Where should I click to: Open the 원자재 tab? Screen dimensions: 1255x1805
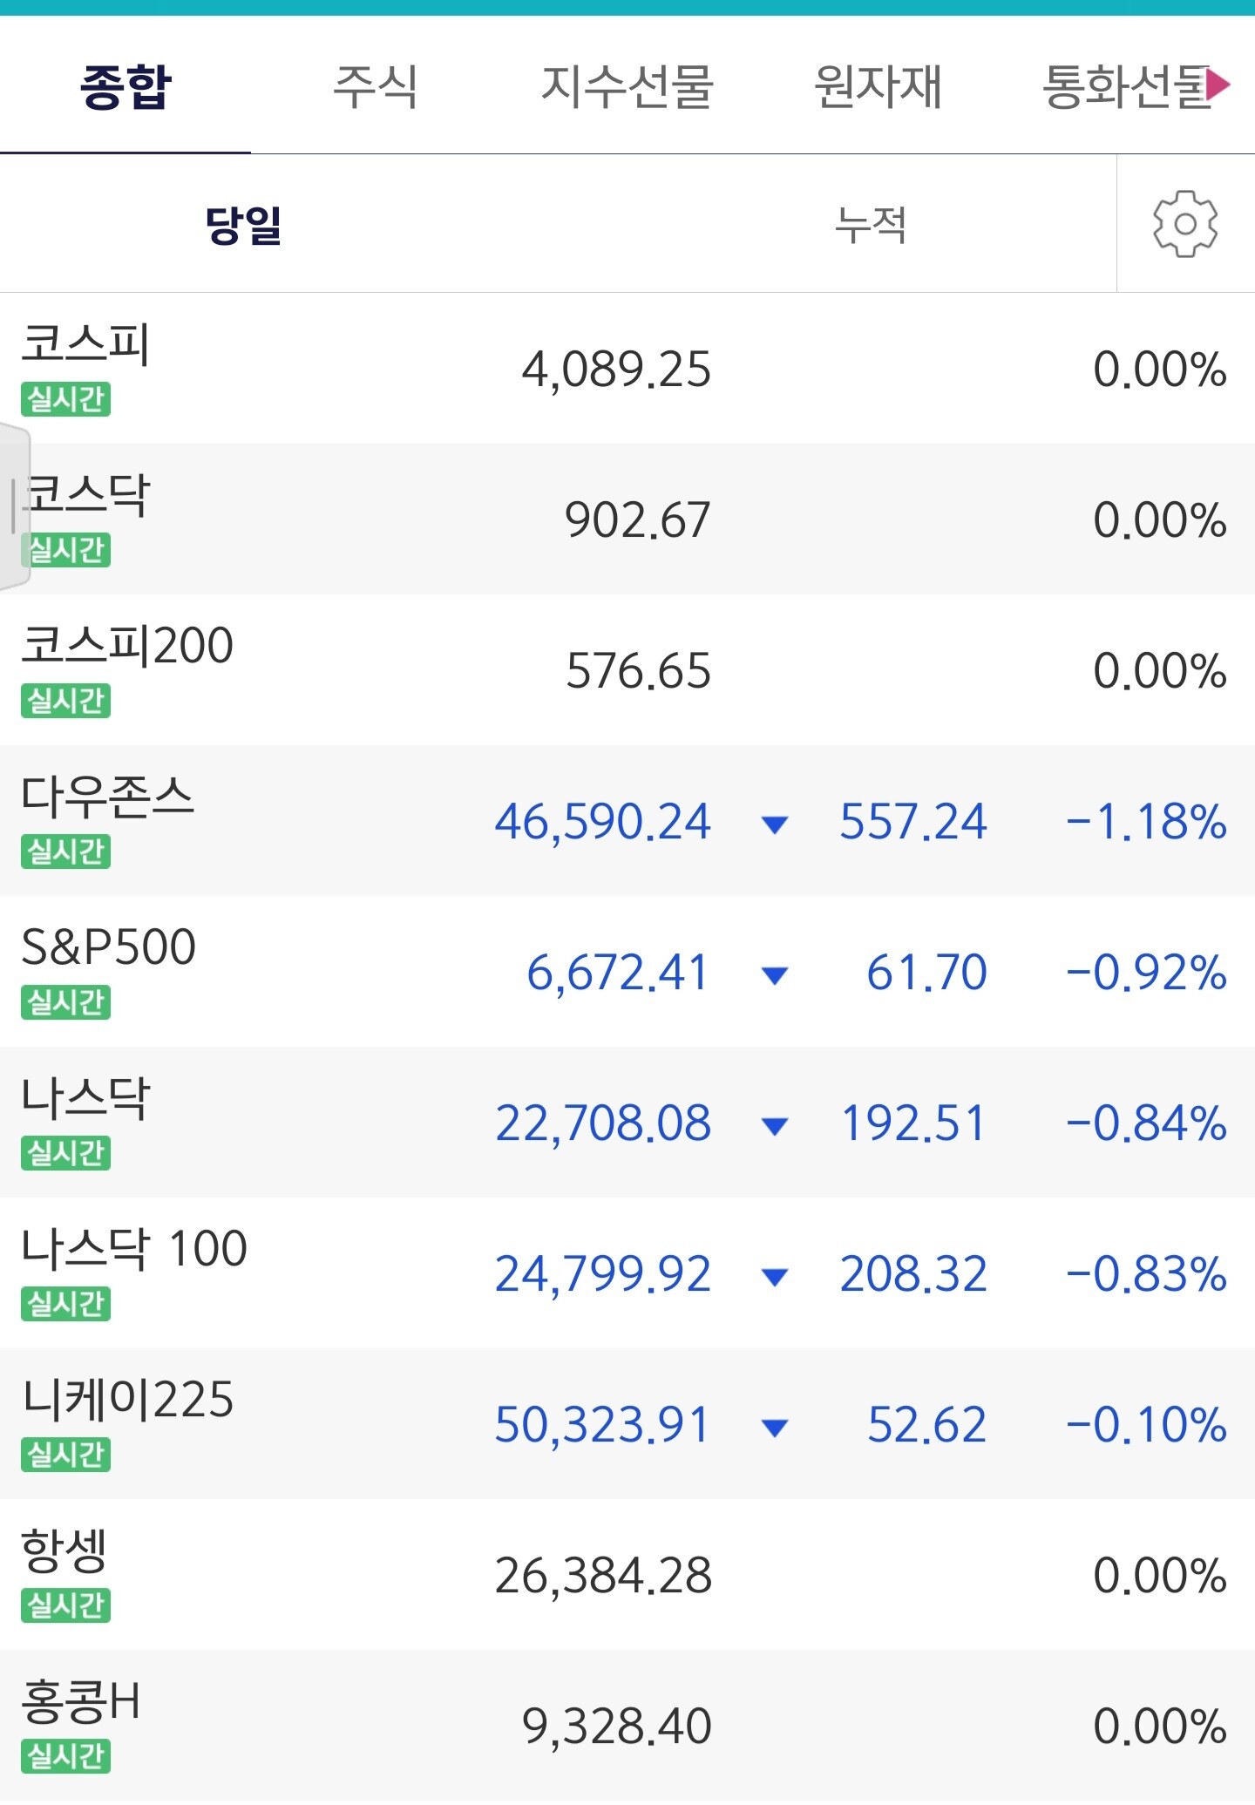[878, 87]
